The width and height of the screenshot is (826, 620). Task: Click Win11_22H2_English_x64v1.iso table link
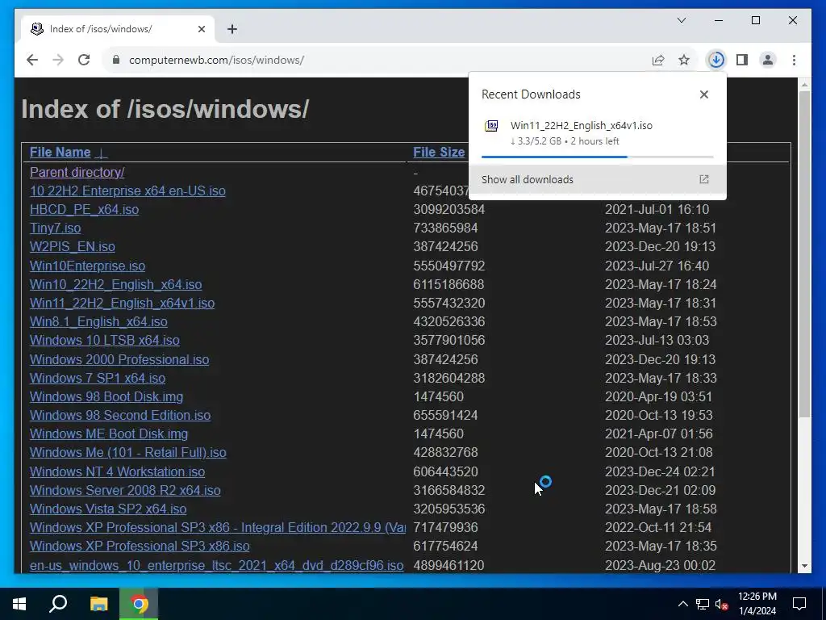point(123,303)
